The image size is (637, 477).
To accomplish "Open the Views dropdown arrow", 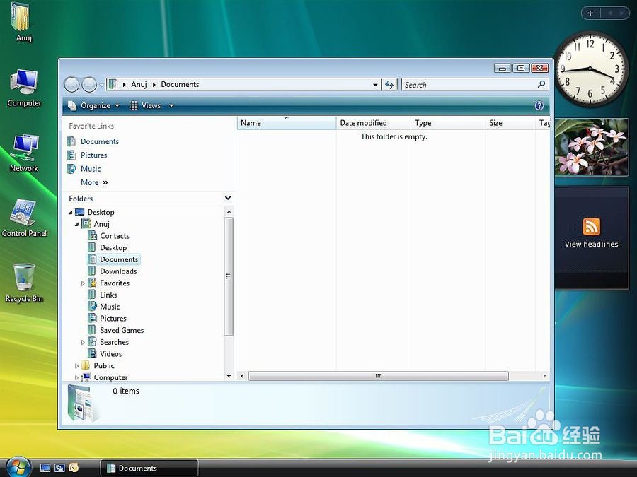I will (171, 105).
